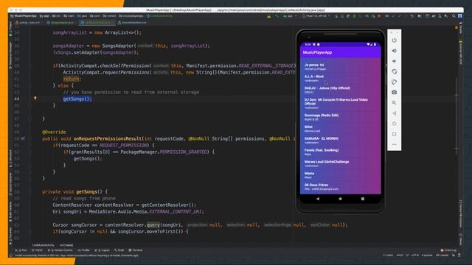
Task: Click the emulator zoom magnifier icon
Action: [394, 103]
